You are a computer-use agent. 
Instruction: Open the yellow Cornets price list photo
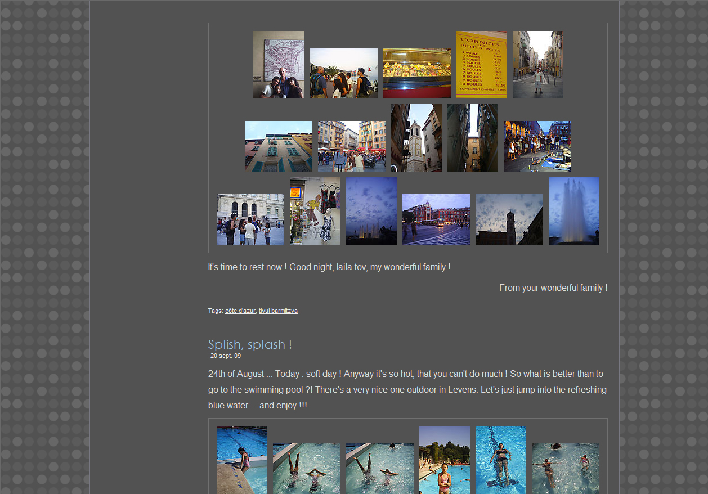tap(481, 65)
